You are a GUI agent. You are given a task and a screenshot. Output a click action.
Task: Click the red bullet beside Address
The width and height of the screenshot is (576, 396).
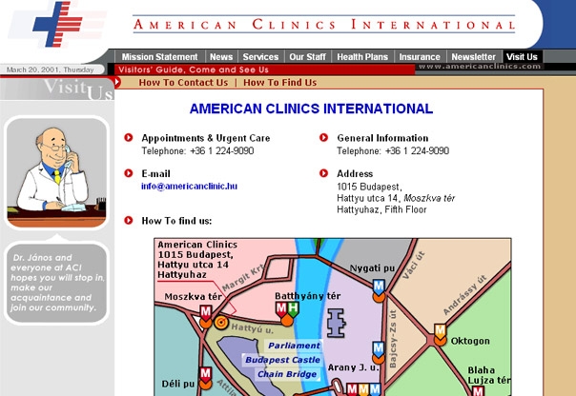(x=323, y=173)
